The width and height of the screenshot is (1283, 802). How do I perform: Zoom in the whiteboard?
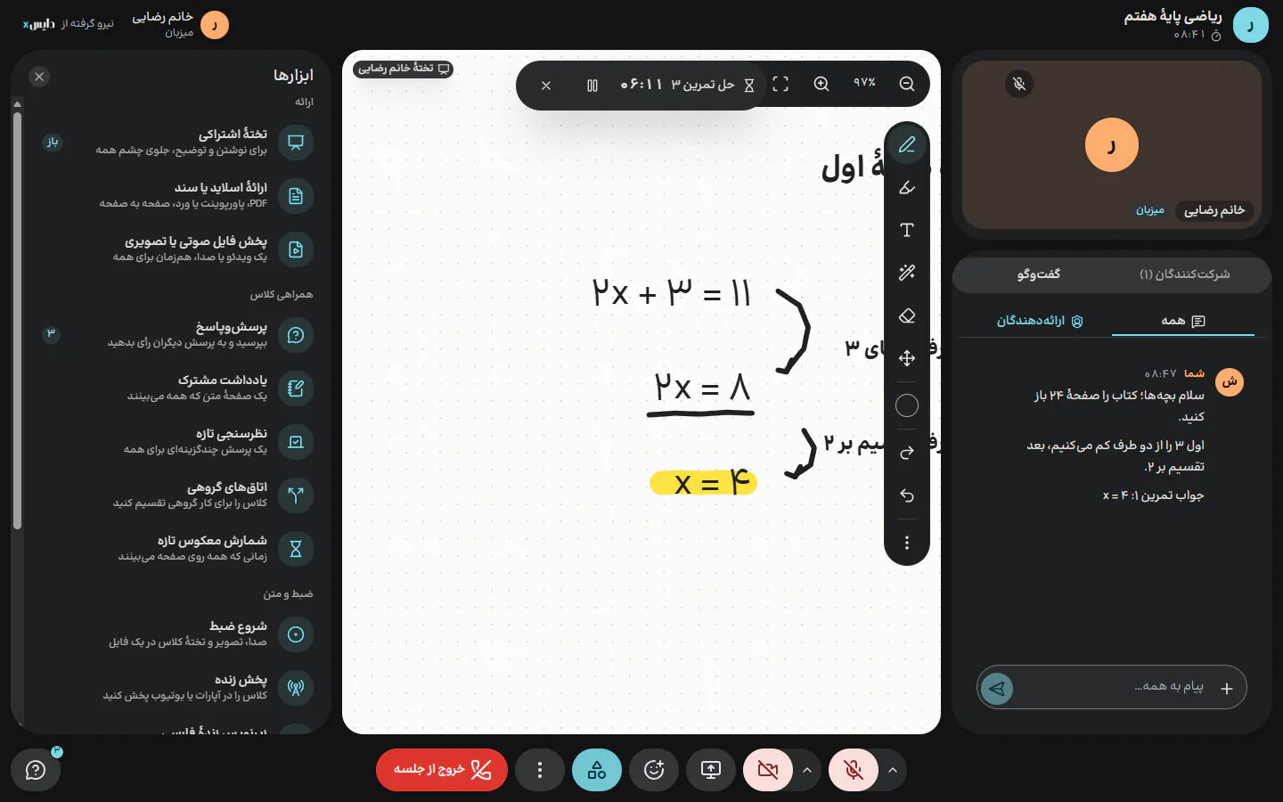(821, 84)
